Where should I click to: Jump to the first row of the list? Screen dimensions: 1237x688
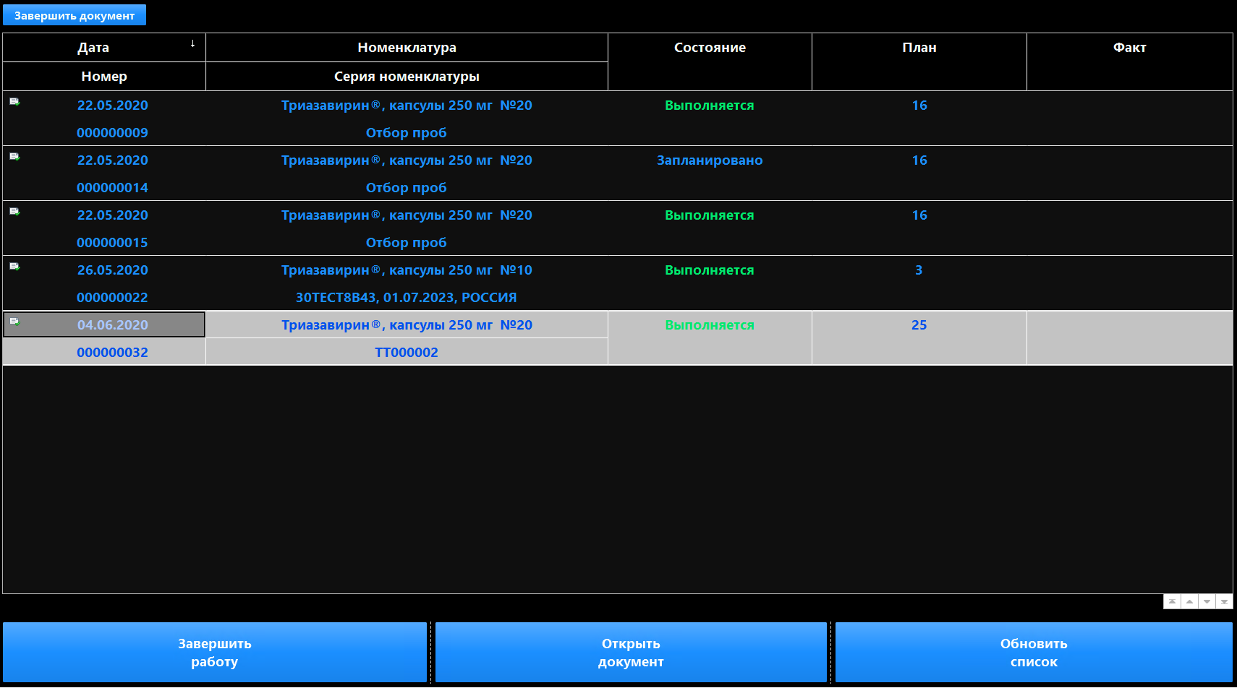click(1172, 601)
